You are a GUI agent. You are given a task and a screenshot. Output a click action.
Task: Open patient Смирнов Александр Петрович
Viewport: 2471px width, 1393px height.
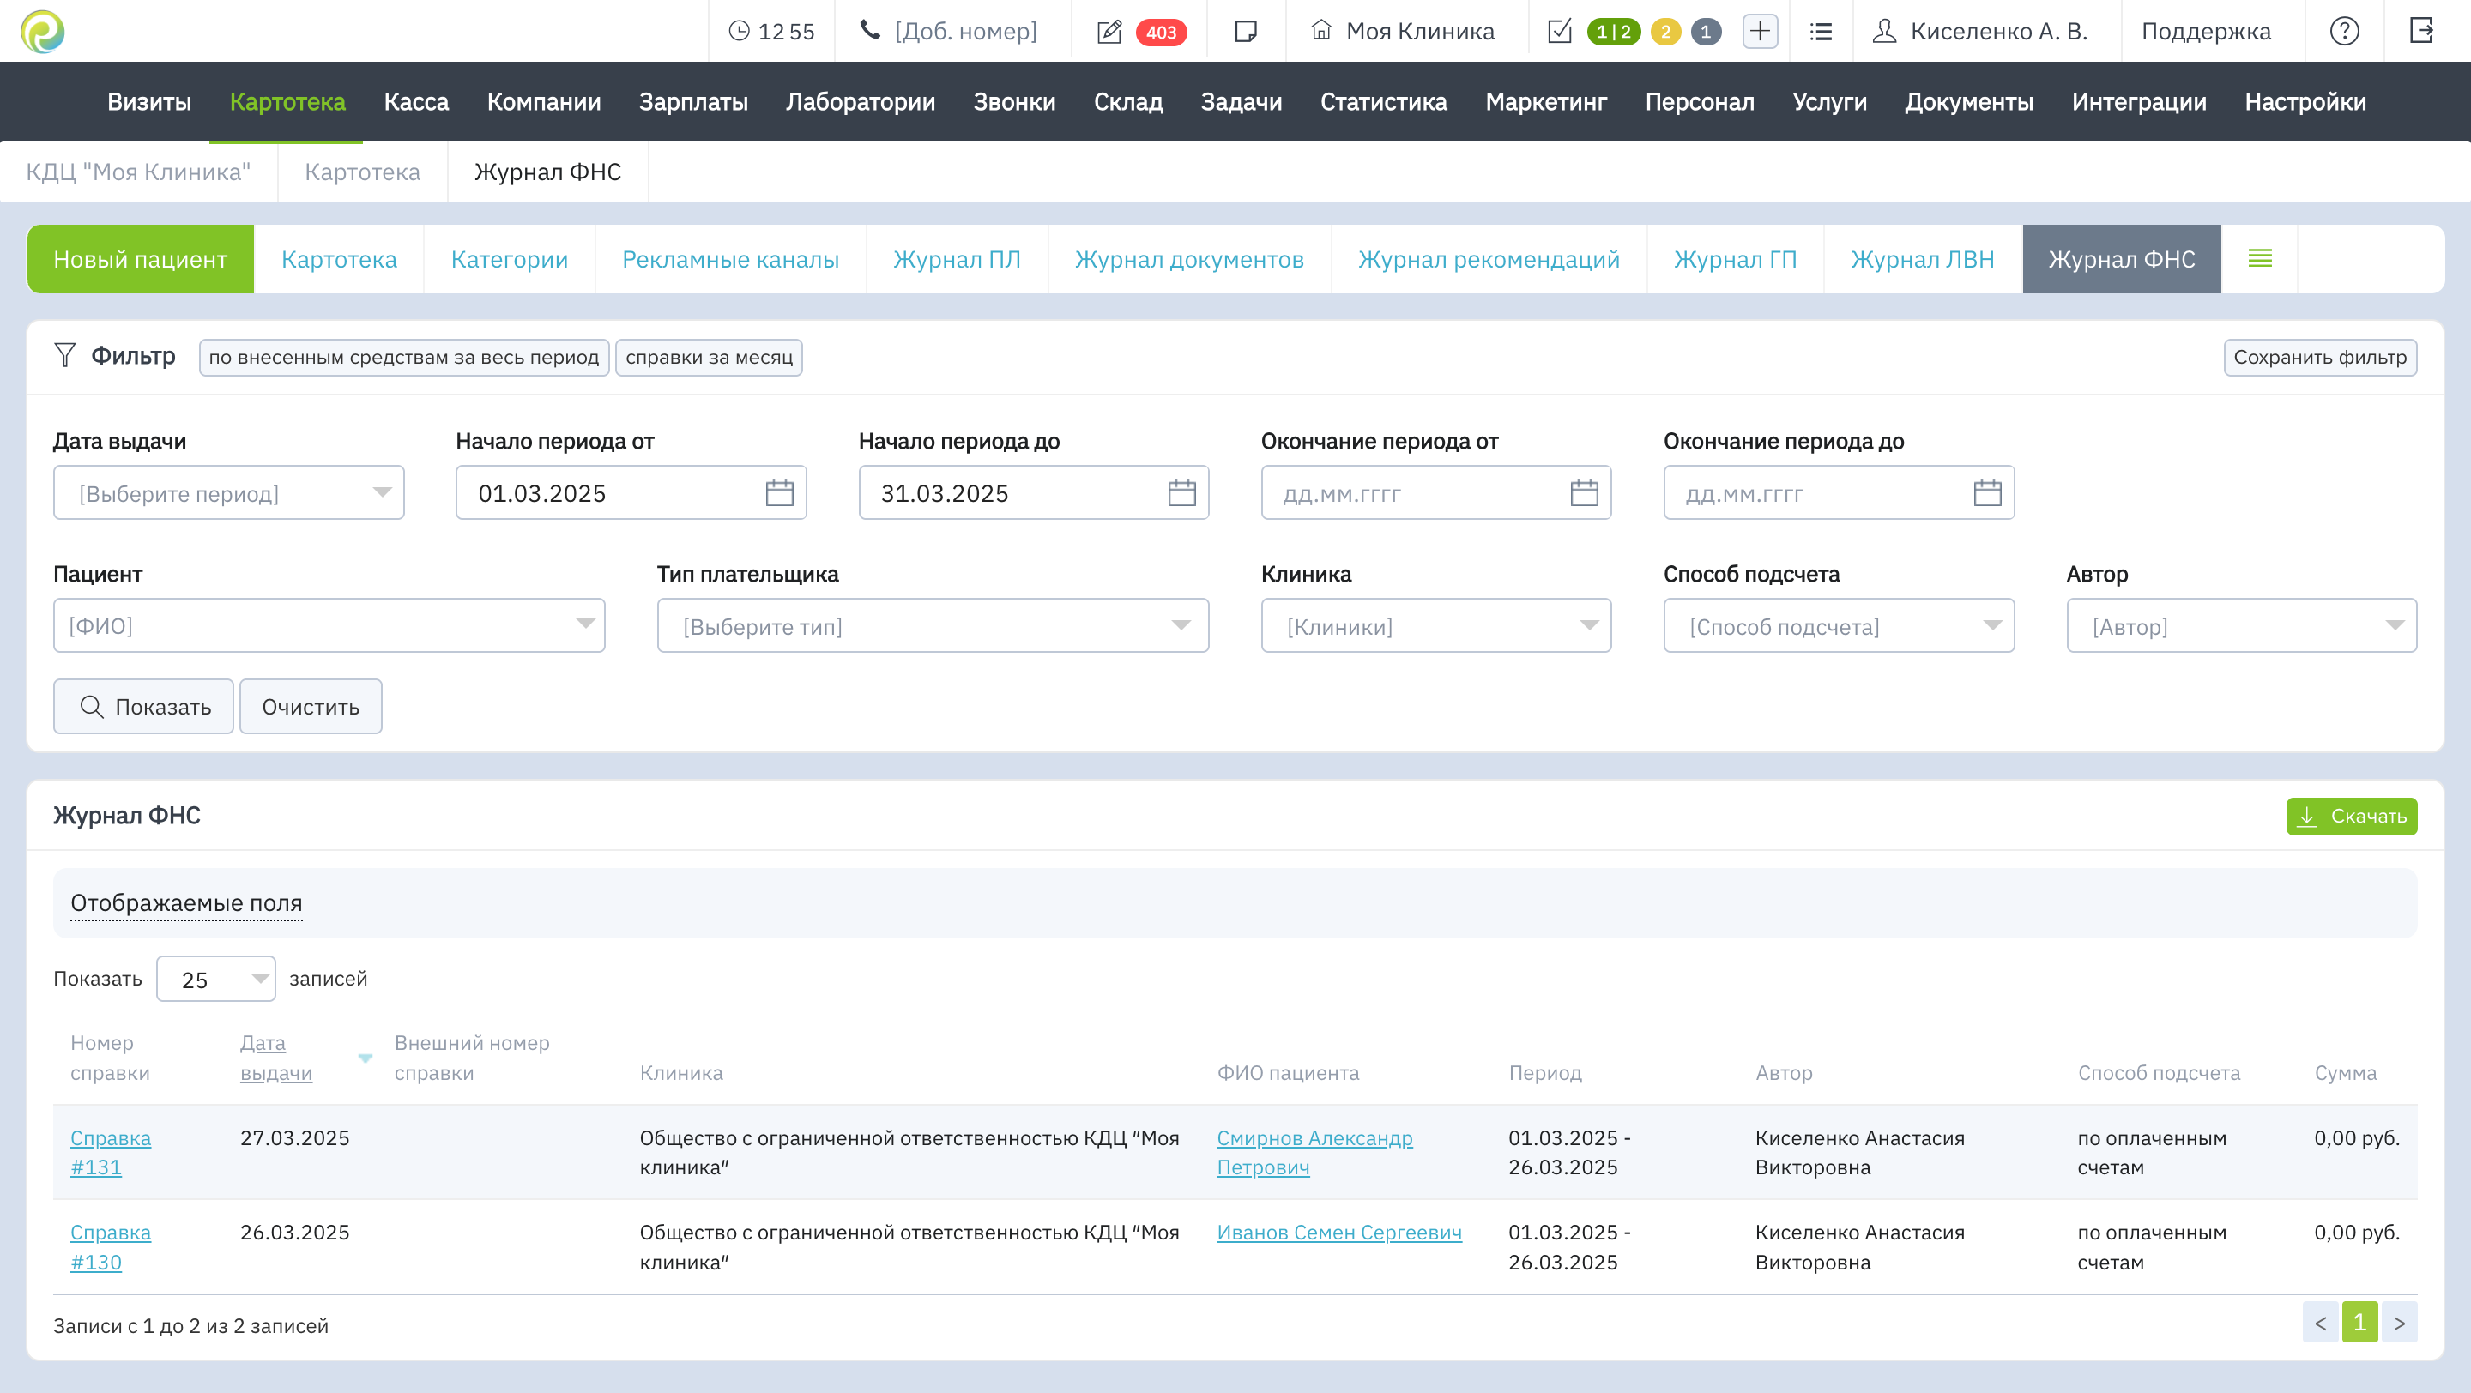click(1314, 1152)
